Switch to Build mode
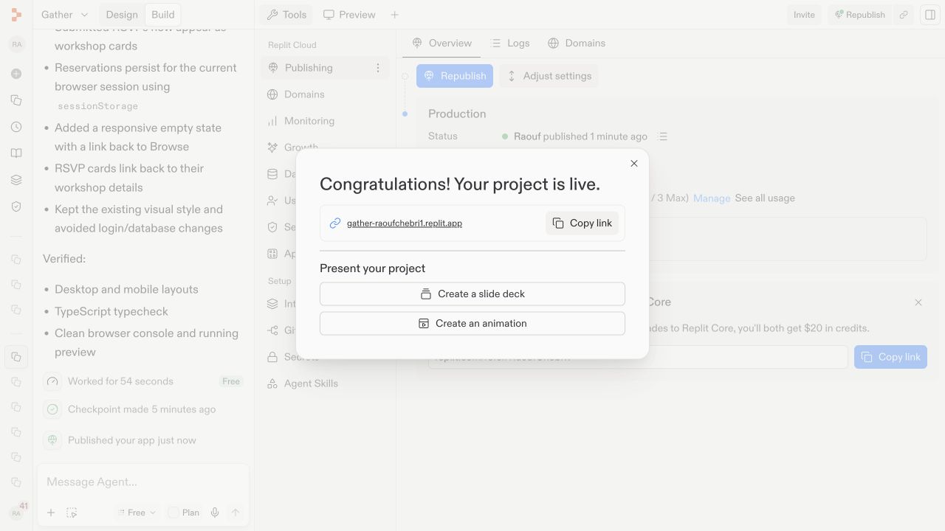The width and height of the screenshot is (945, 531). click(163, 15)
